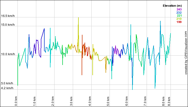Click the "5.0 km" distance label

point(108,101)
